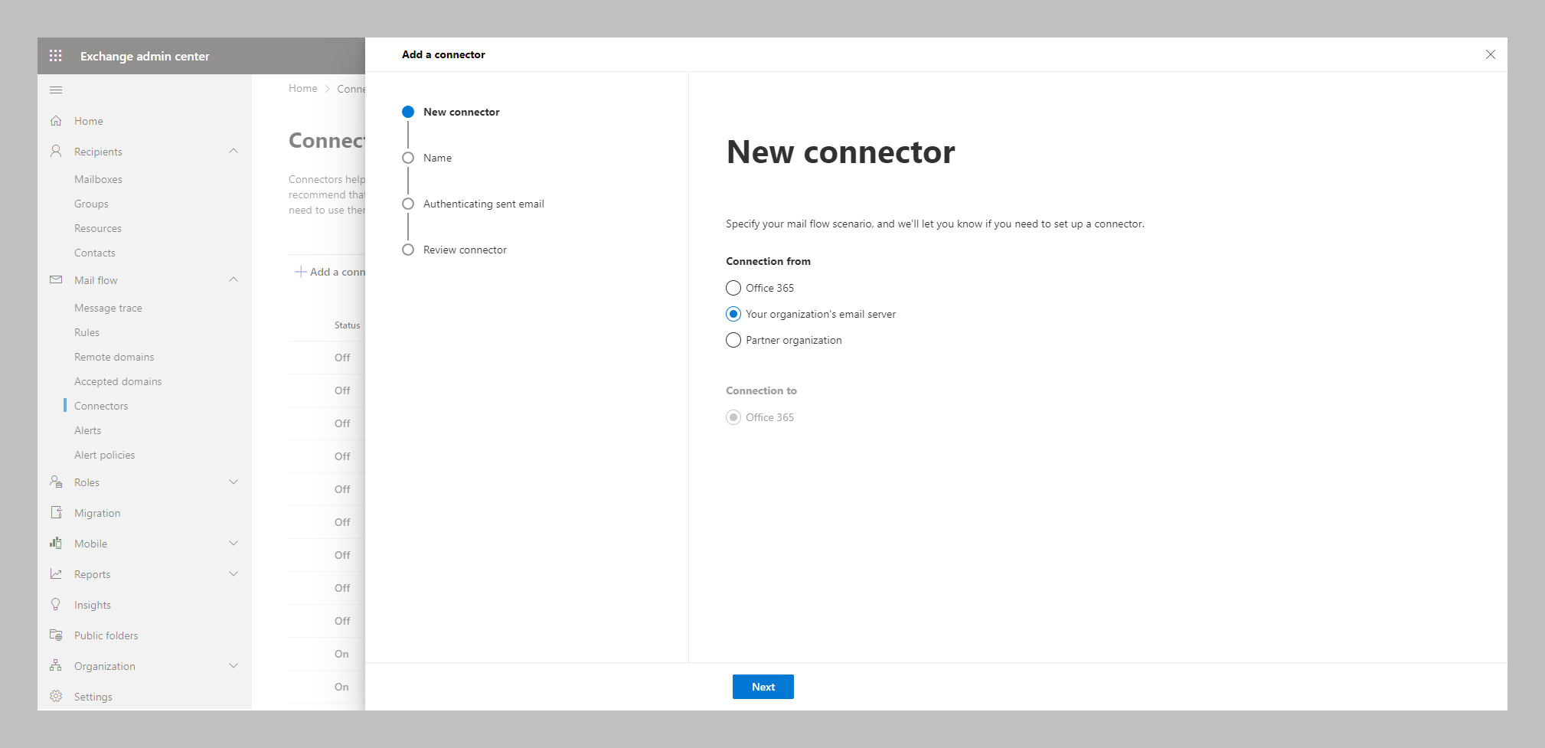Choose Partner organization as connection source
Viewport: 1545px width, 748px height.
733,340
